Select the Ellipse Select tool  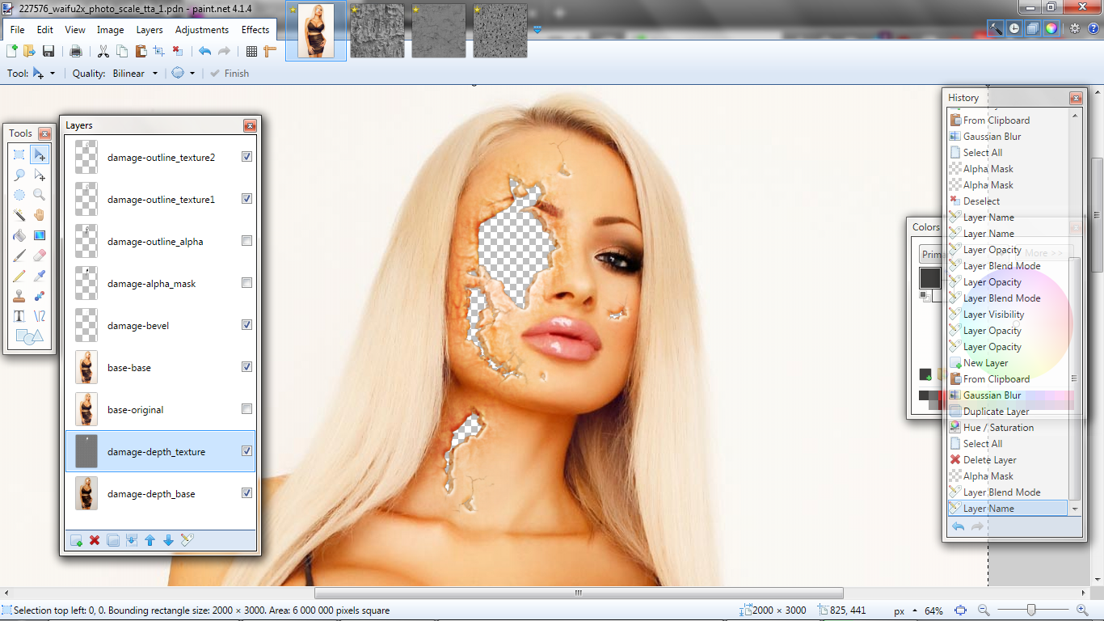[19, 195]
